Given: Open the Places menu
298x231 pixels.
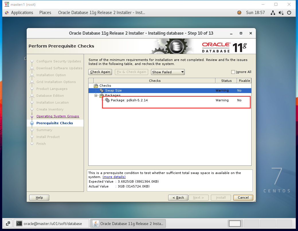Looking at the screenshot, I should (45, 13).
